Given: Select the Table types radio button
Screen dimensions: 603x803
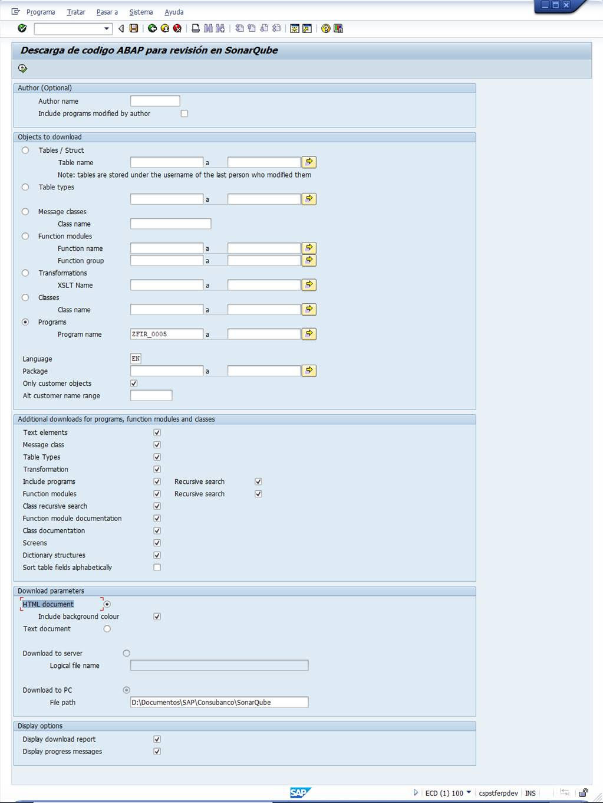Looking at the screenshot, I should point(25,187).
